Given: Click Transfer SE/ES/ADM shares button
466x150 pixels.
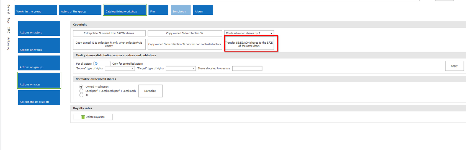Looking at the screenshot, I should pyautogui.click(x=249, y=44).
